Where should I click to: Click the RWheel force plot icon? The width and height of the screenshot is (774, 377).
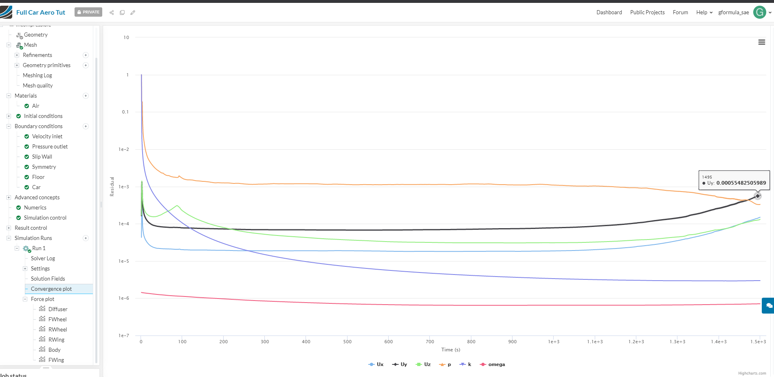coord(42,329)
